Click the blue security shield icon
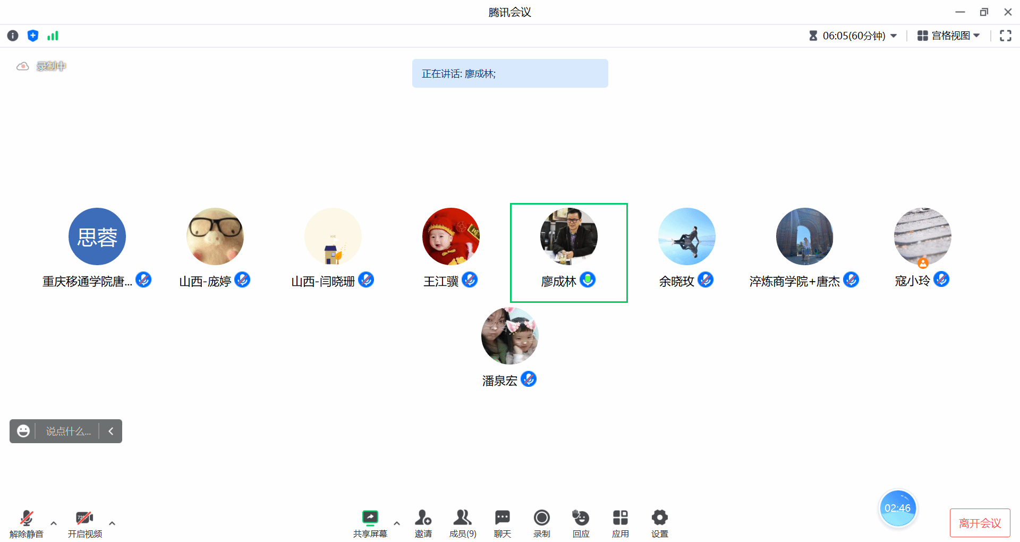Image resolution: width=1020 pixels, height=542 pixels. coord(33,36)
